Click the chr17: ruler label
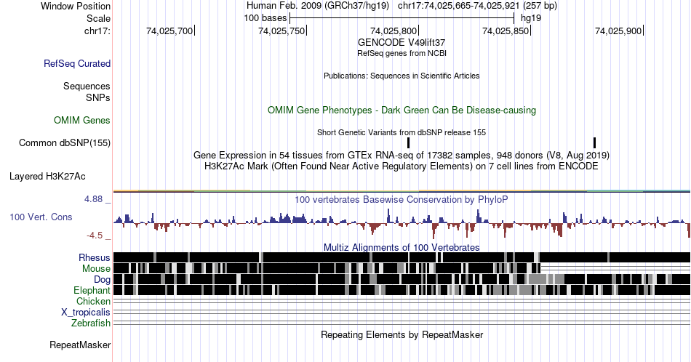 point(97,31)
